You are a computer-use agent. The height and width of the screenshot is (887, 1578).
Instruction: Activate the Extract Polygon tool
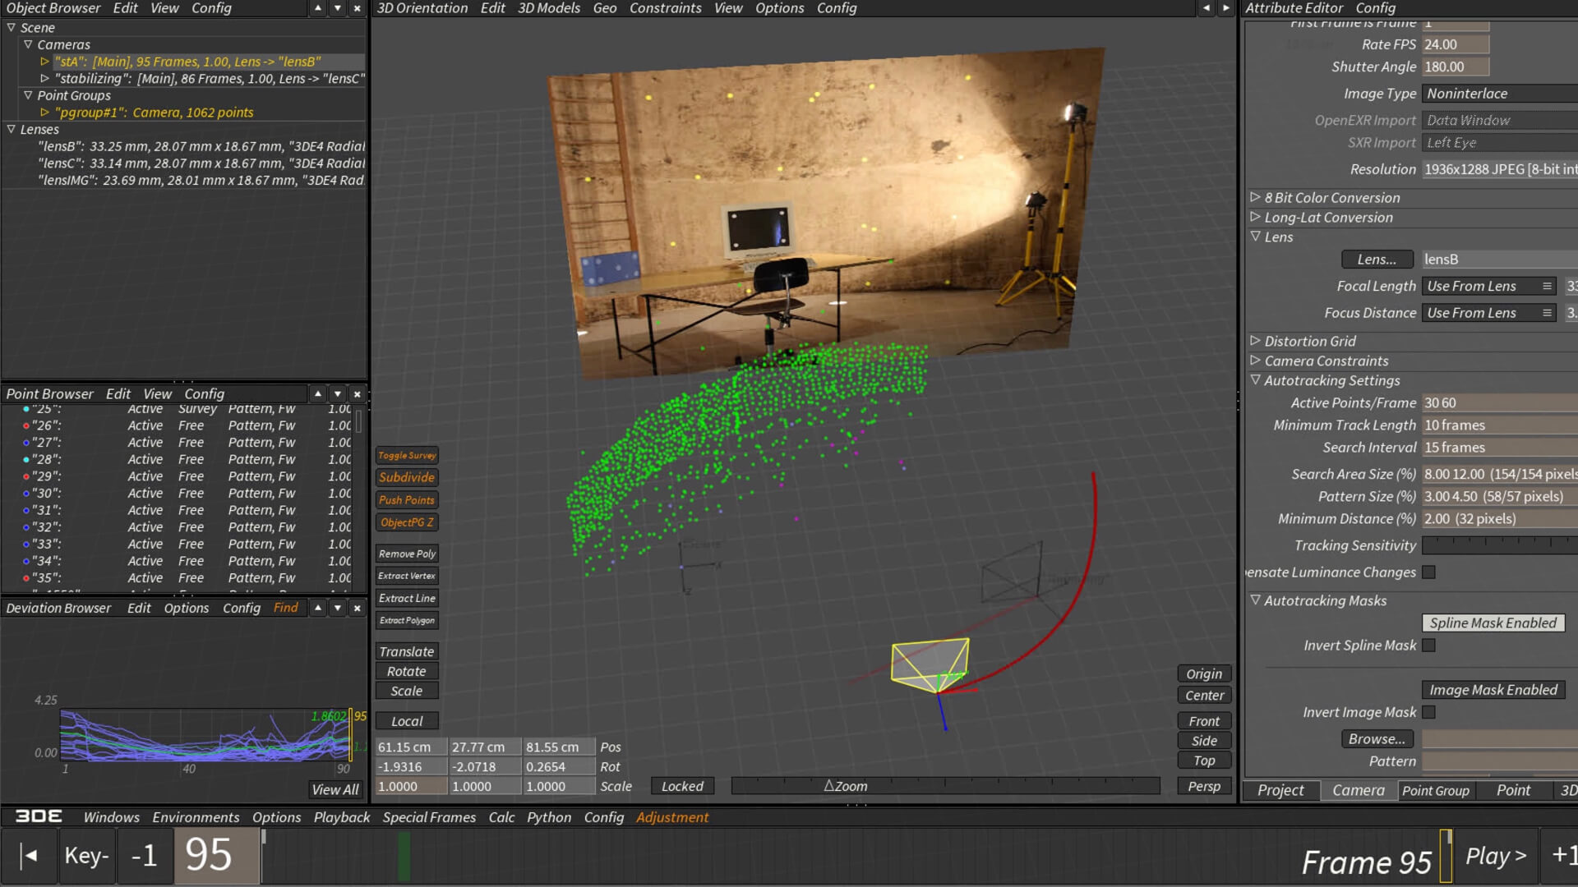click(x=407, y=620)
